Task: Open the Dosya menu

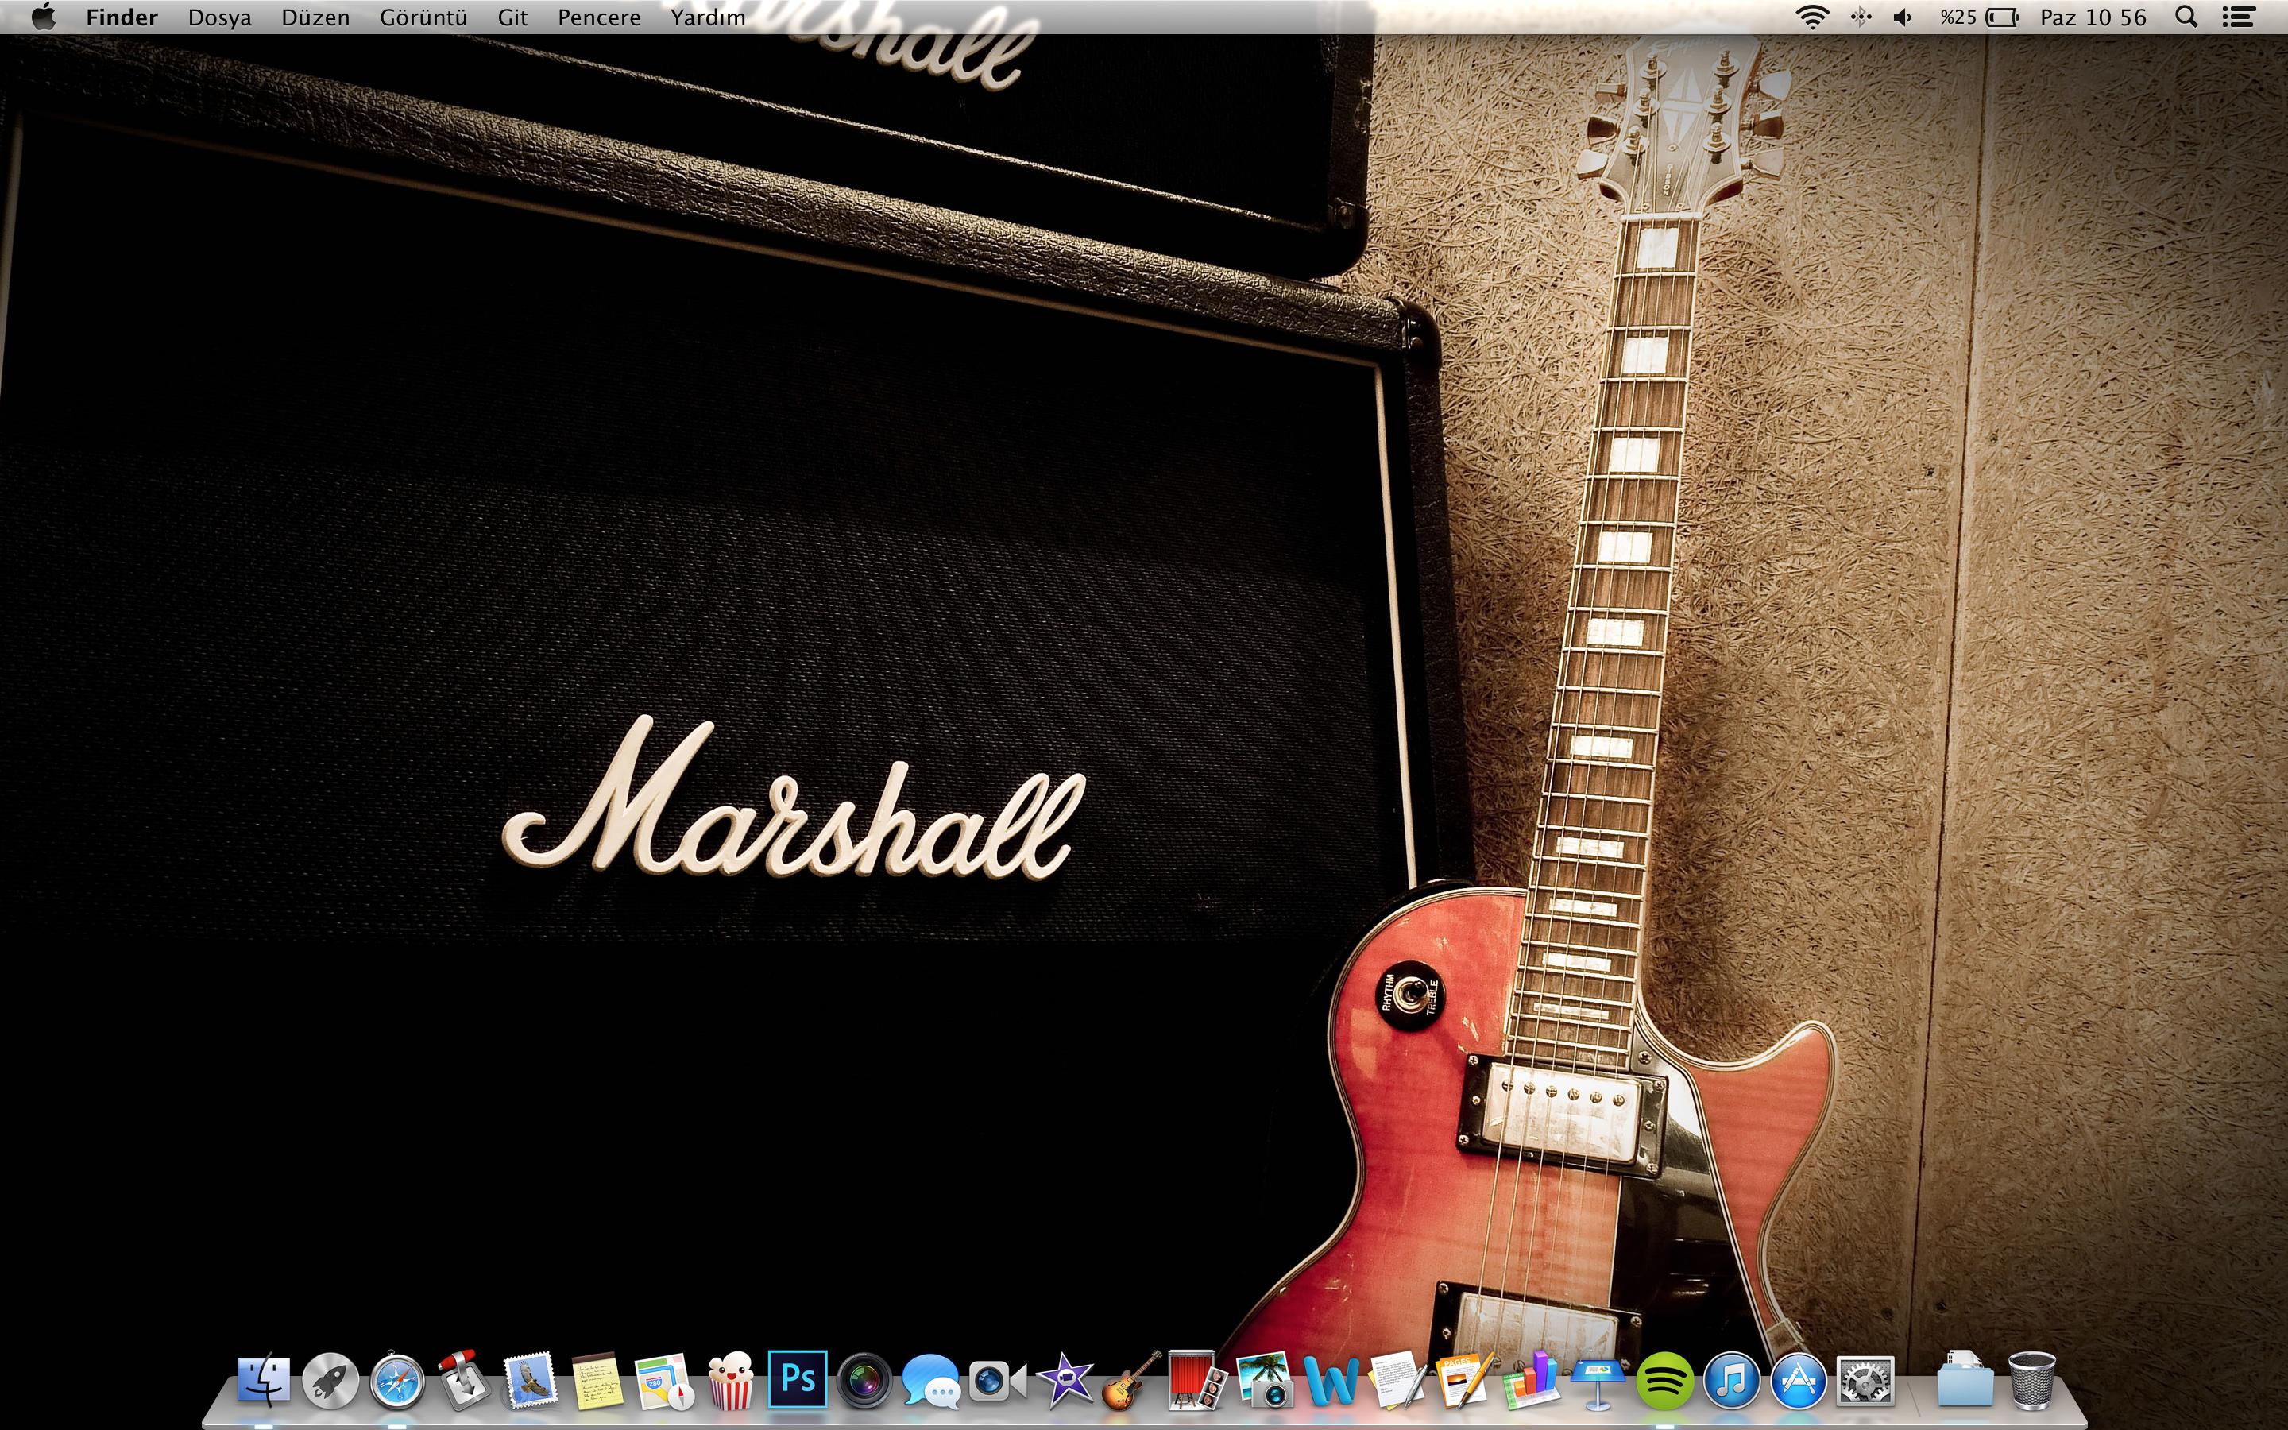Action: coord(219,17)
